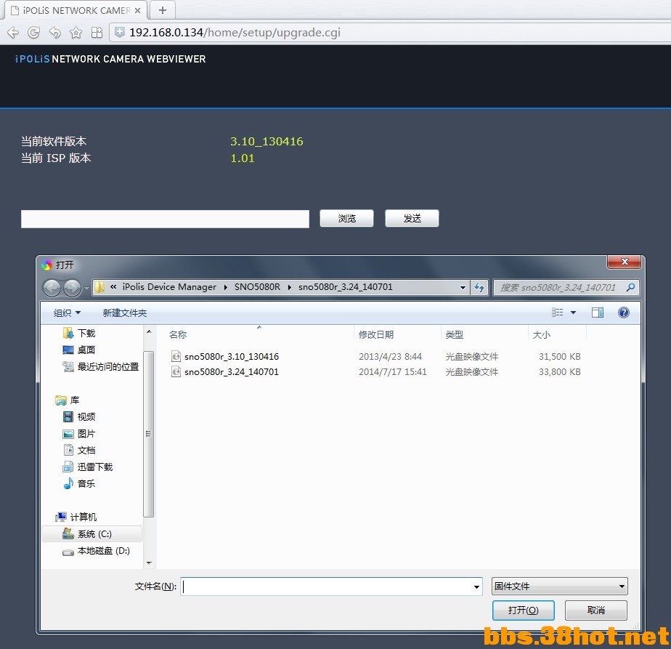The image size is (671, 649).
Task: Select SNO5080R in the breadcrumb path
Action: point(257,287)
